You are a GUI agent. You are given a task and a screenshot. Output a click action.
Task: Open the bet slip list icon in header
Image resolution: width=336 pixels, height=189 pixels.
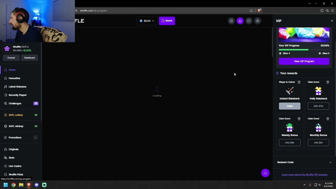[x=231, y=21]
